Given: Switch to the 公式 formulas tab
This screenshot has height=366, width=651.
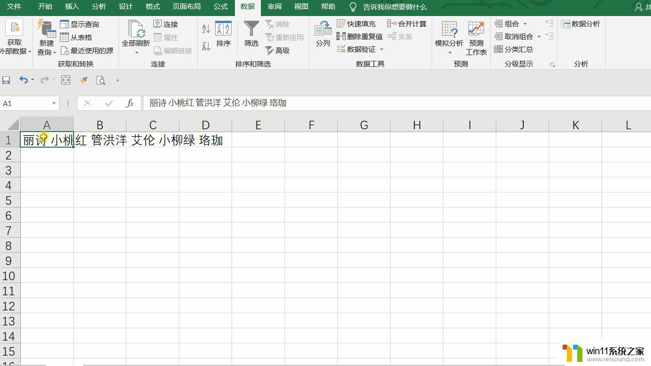Looking at the screenshot, I should click(x=221, y=7).
